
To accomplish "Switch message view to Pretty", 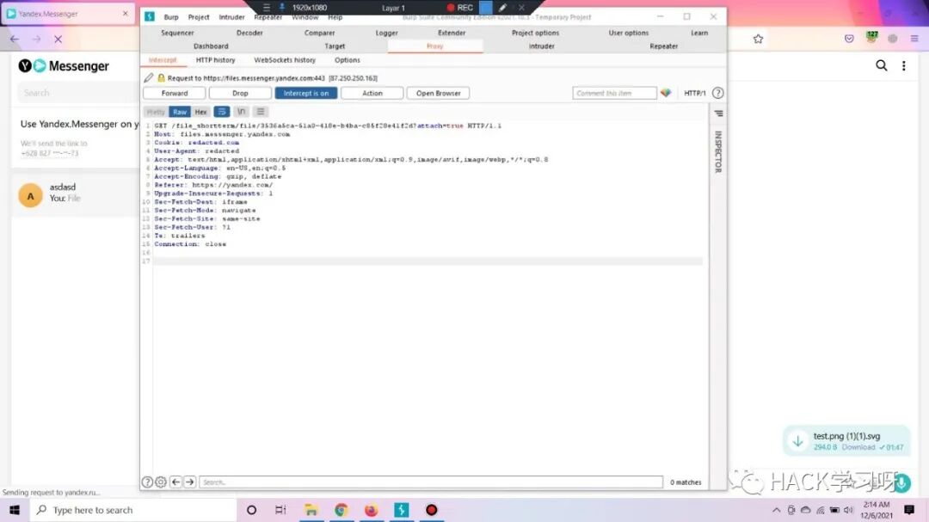I will coord(155,112).
